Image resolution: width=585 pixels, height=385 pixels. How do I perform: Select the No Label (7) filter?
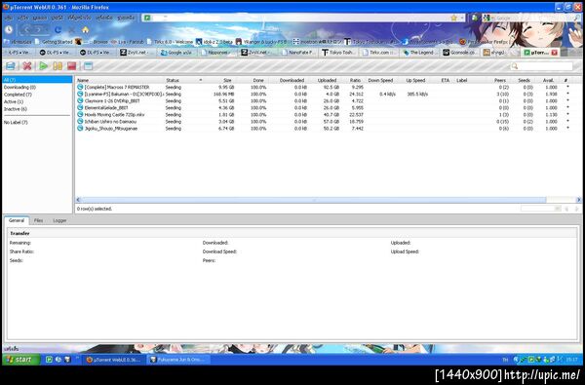pyautogui.click(x=16, y=123)
